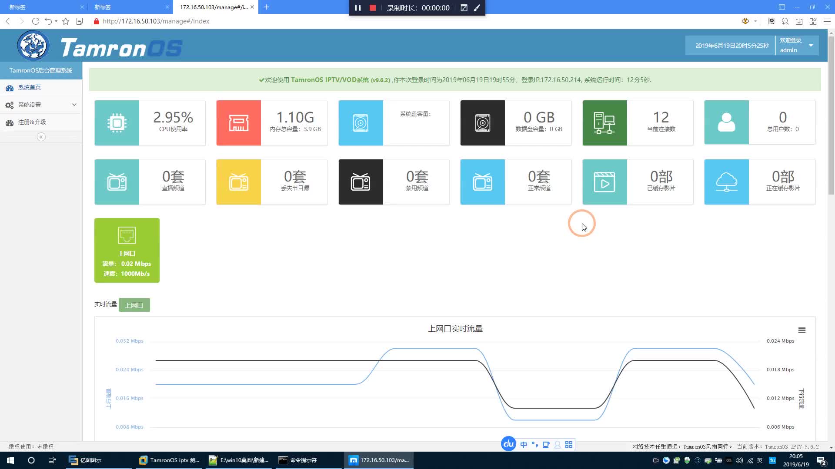
Task: Collapse the sidebar with the double-arrow button
Action: coord(41,137)
